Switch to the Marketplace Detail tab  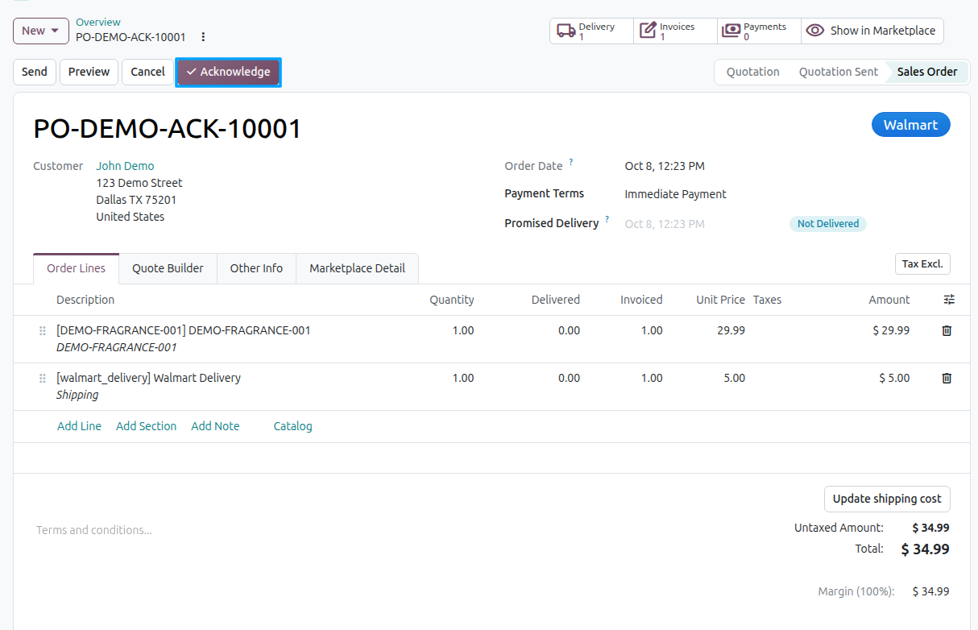357,268
